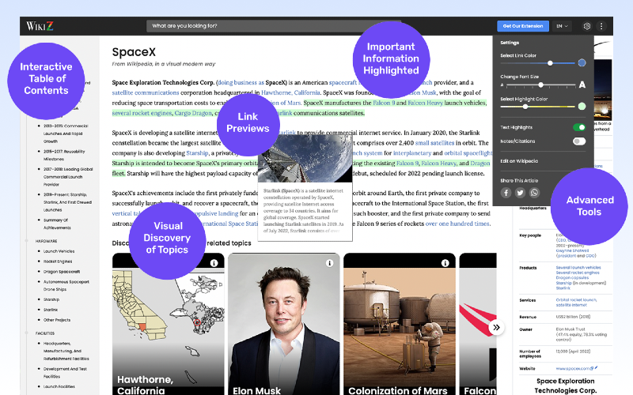This screenshot has width=633, height=395.
Task: Follow the 'over one hundred times' link
Action: [x=457, y=224]
